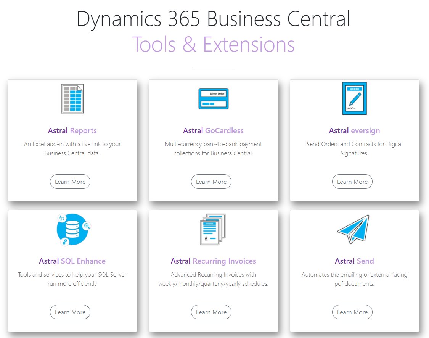Click text 'Automates the emailing of external facing'
Viewport: 429px width, 338px height.
(x=354, y=275)
